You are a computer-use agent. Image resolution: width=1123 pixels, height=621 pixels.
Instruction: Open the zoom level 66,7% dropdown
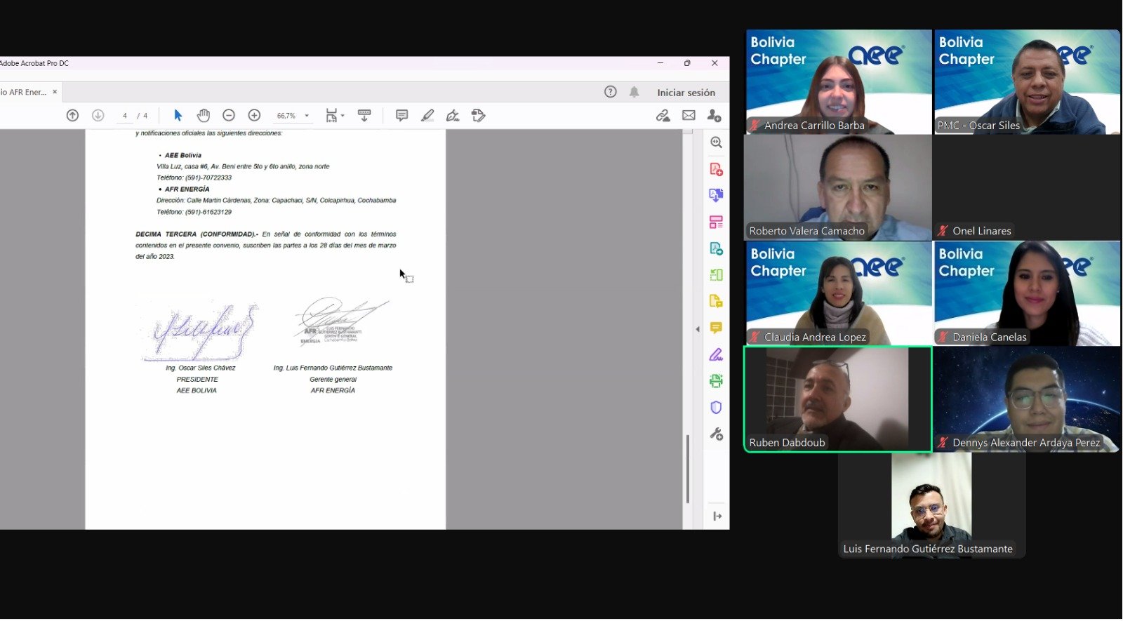307,116
